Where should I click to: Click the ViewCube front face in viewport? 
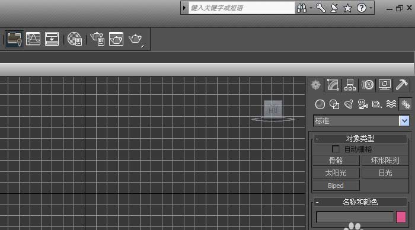[x=273, y=109]
